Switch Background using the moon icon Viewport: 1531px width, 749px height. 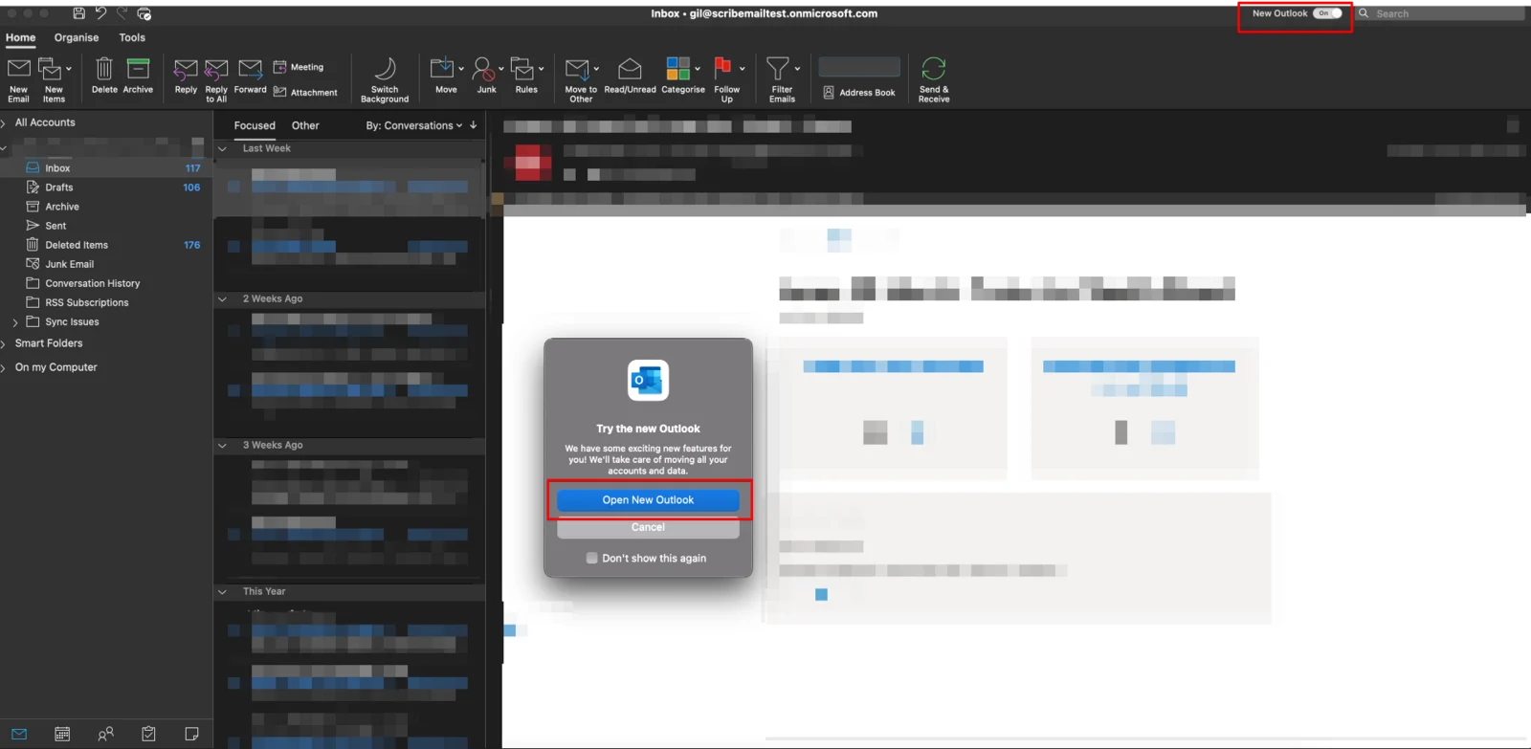pyautogui.click(x=385, y=69)
